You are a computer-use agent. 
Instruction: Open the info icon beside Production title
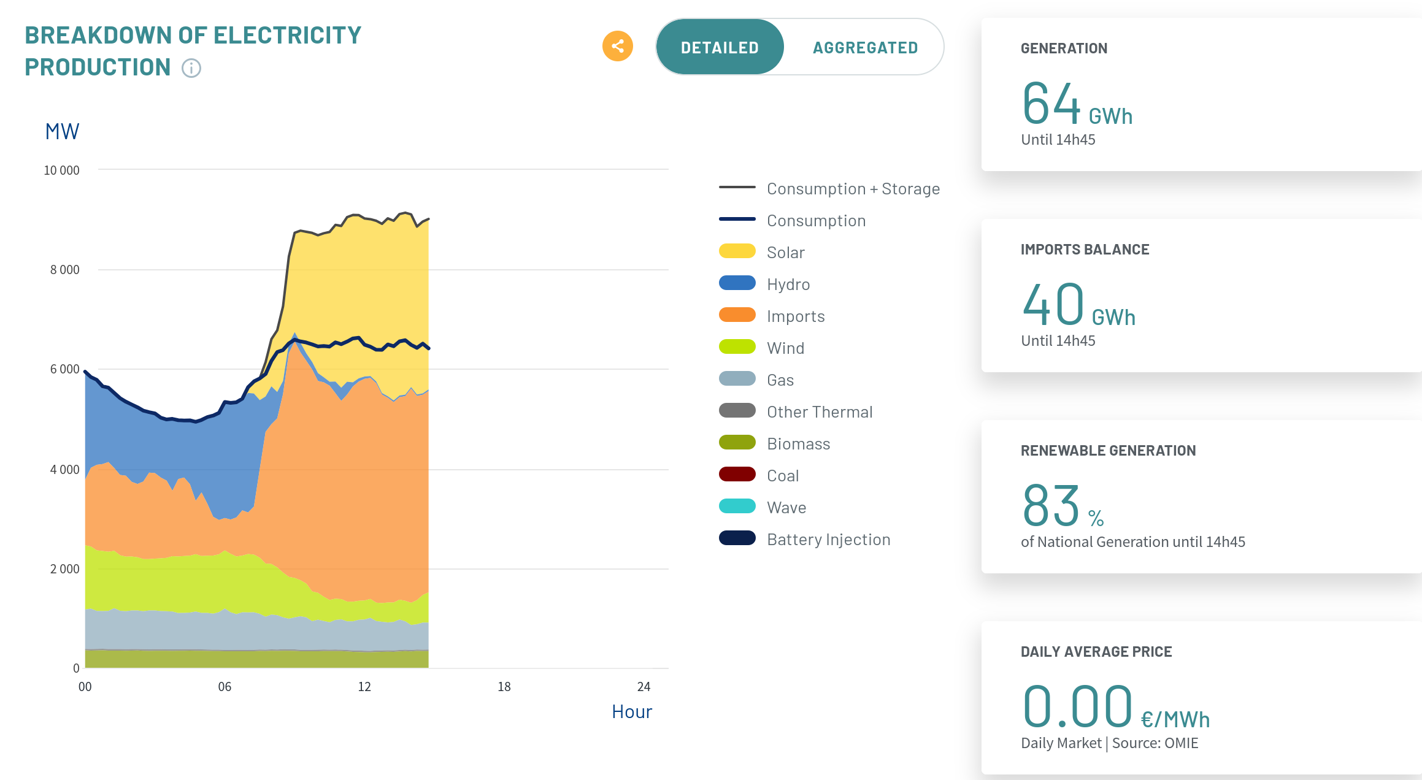pyautogui.click(x=191, y=68)
